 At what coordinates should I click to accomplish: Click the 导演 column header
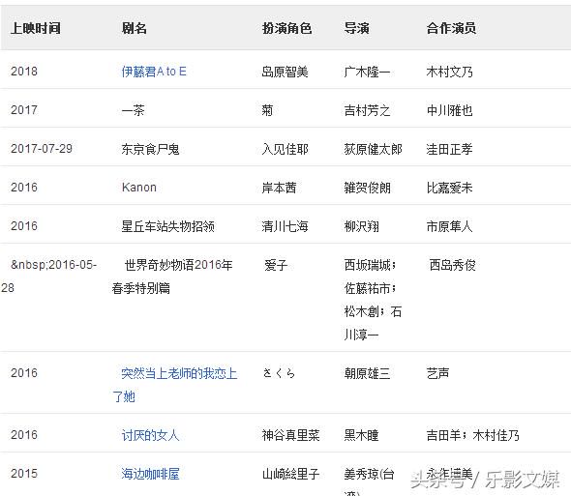(x=357, y=28)
